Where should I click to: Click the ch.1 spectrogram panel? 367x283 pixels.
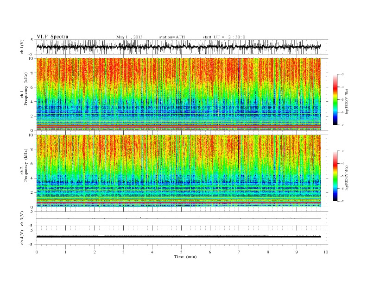179,94
